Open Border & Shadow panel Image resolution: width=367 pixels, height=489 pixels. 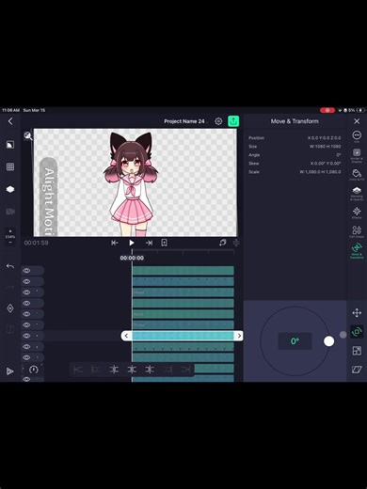[x=357, y=155]
